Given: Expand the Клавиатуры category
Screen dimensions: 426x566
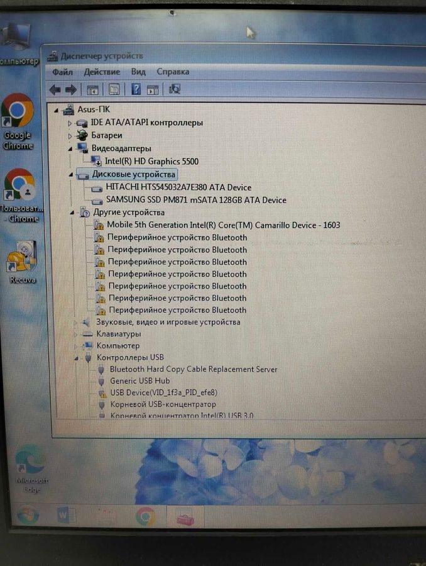Looking at the screenshot, I should click(x=75, y=334).
